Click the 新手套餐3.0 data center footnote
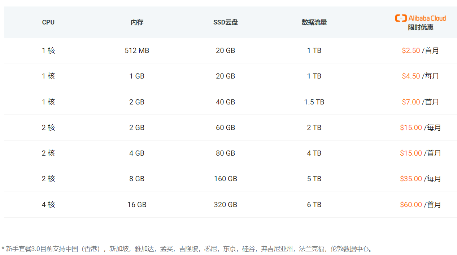The height and width of the screenshot is (255, 457). (x=188, y=249)
